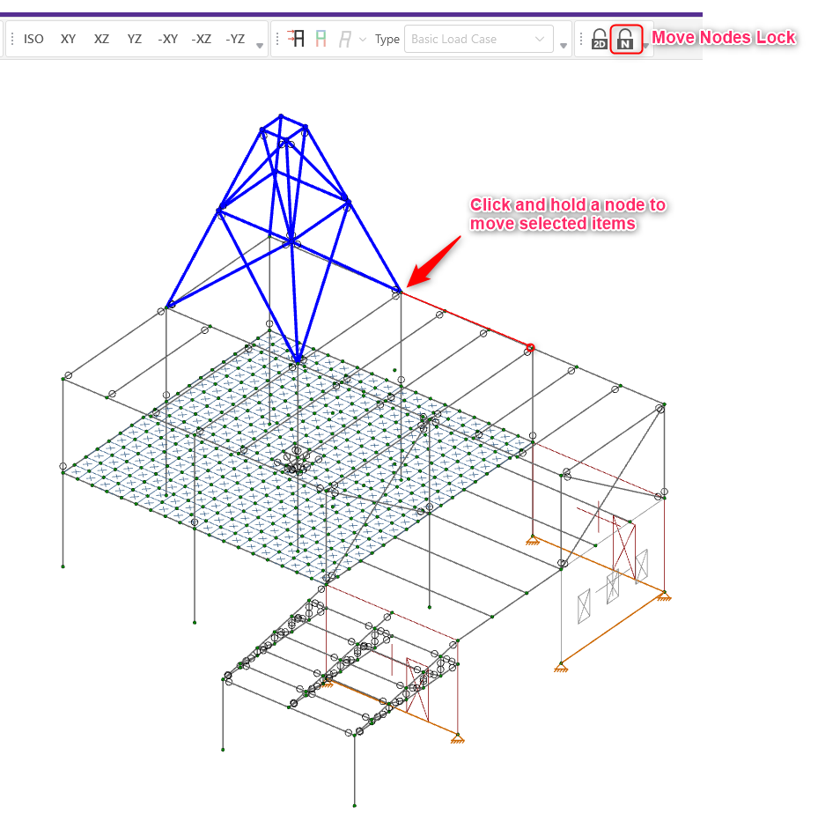Click the green and red load icon
The height and width of the screenshot is (814, 818).
click(x=321, y=40)
